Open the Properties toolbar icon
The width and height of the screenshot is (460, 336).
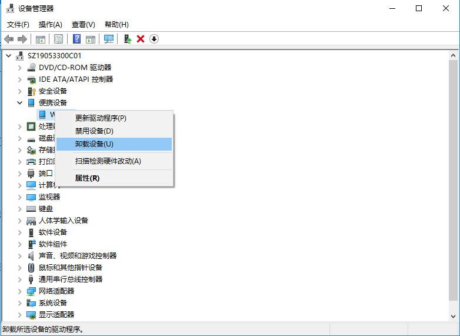[58, 39]
